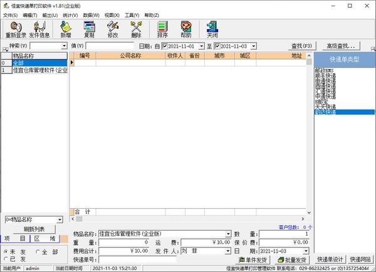Click the 新增 (add new) toolbar icon

66,29
